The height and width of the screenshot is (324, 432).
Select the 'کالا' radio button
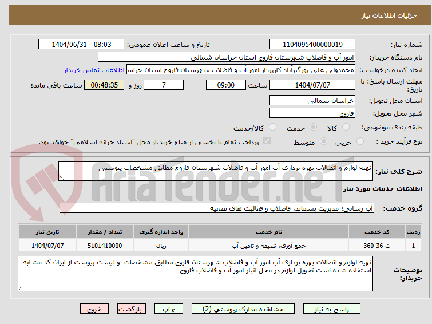(346, 127)
